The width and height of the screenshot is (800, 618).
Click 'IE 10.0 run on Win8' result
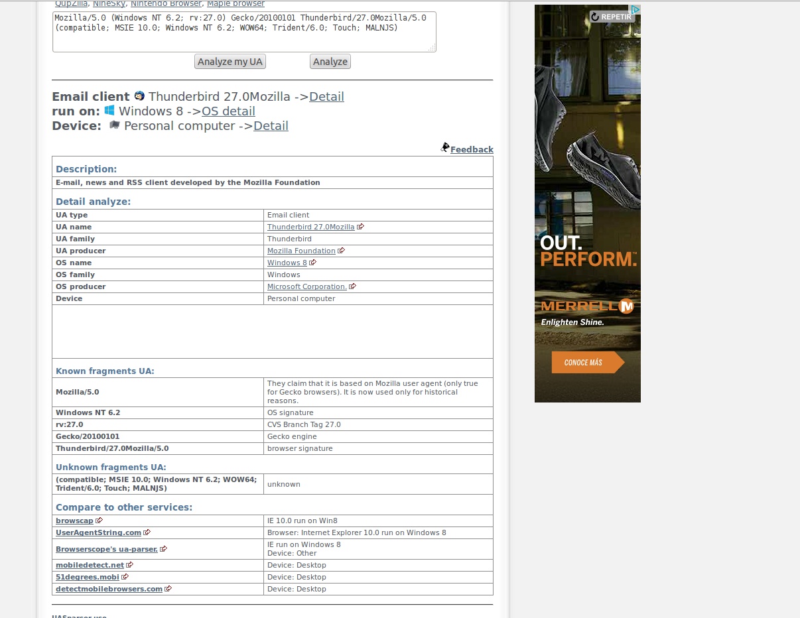(x=302, y=521)
